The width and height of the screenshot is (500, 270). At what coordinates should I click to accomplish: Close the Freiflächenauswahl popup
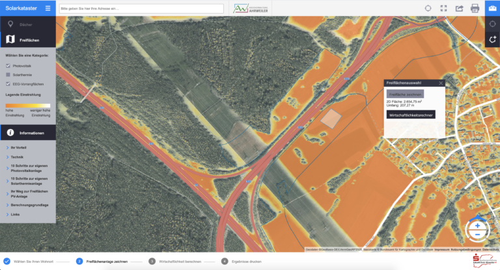tap(441, 83)
